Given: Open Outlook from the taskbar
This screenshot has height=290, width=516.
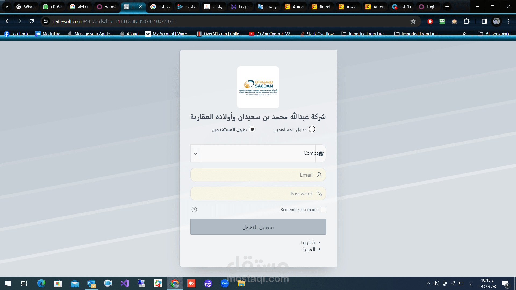Looking at the screenshot, I should tap(91, 283).
